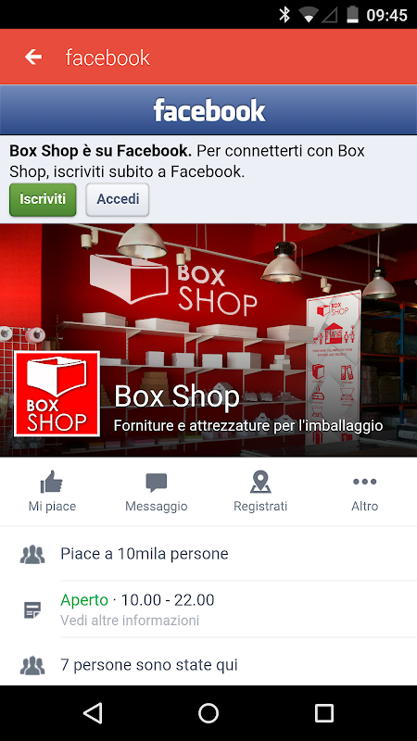Tap the Mi piace thumbs-up icon

tap(52, 483)
